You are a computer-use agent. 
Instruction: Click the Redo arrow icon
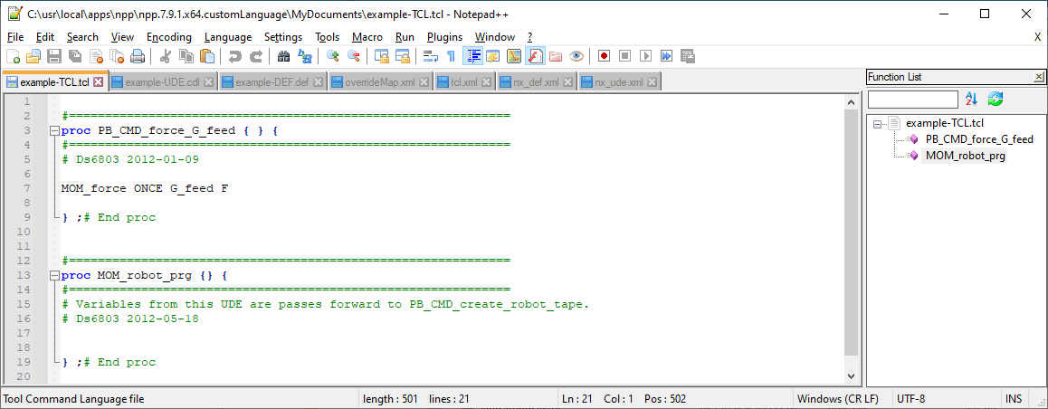(x=255, y=56)
